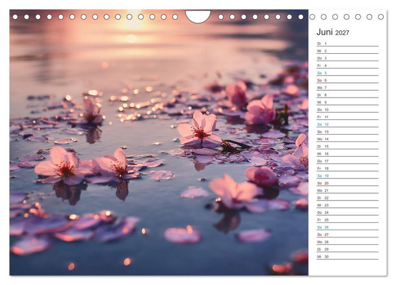The image size is (396, 285).
Task: Select the Sunday row 'So 6'
Action: pos(347,80)
